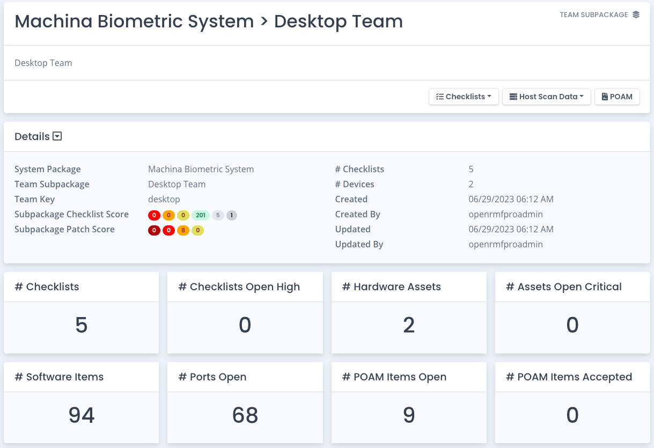Select the # POAM Items Accepted card value 0
654x448 pixels.
572,415
